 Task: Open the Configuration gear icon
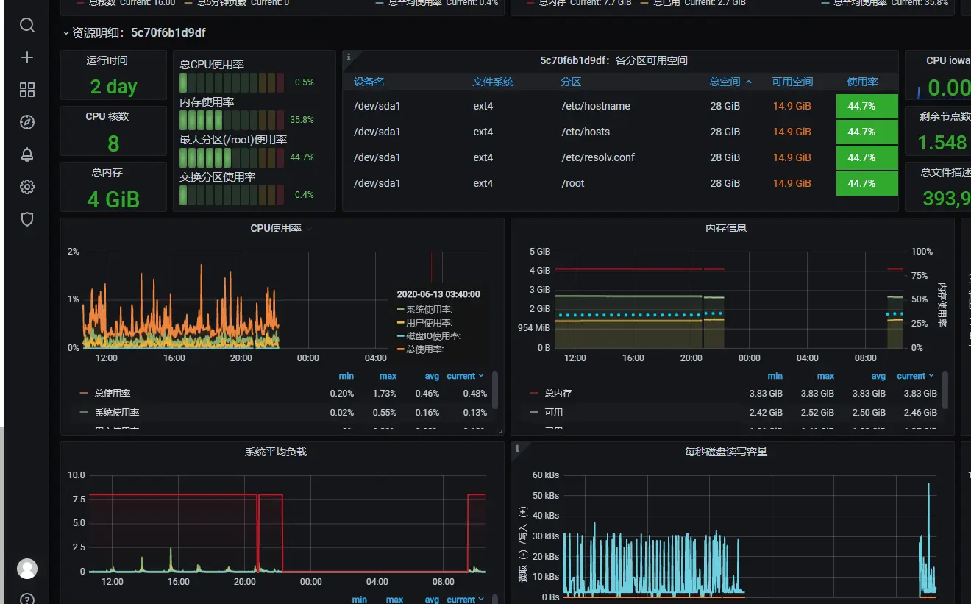click(x=27, y=187)
